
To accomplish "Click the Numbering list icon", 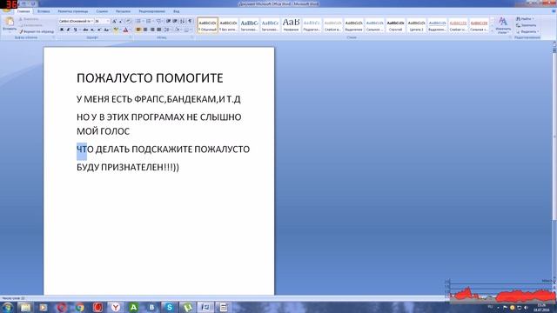I will [149, 21].
